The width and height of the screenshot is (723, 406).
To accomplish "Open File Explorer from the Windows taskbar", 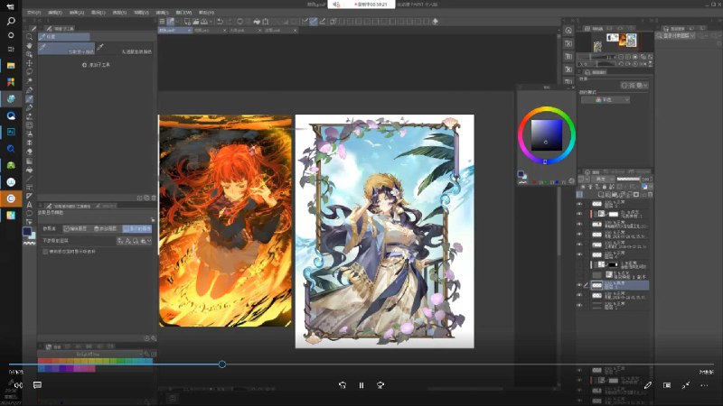I will click(11, 66).
